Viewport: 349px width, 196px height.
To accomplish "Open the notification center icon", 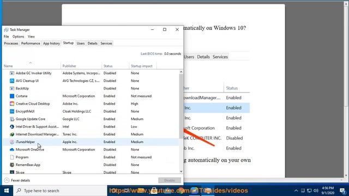I will [342, 191].
